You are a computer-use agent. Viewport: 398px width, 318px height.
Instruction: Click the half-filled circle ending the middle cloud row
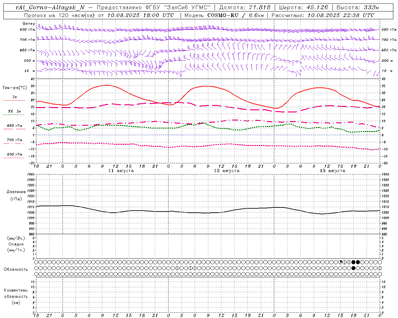click(x=380, y=268)
